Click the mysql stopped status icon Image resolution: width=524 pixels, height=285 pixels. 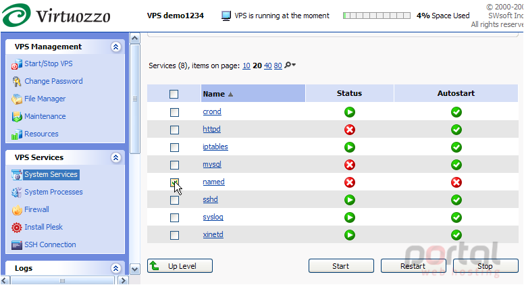350,165
